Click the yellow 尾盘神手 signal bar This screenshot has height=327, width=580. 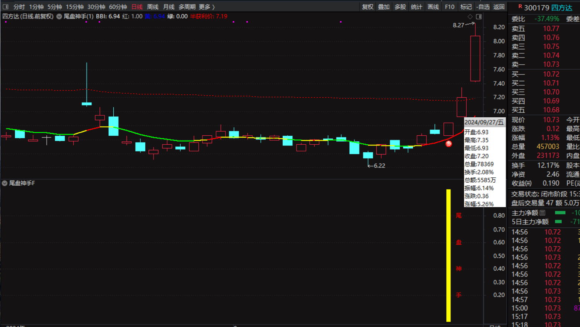[448, 256]
